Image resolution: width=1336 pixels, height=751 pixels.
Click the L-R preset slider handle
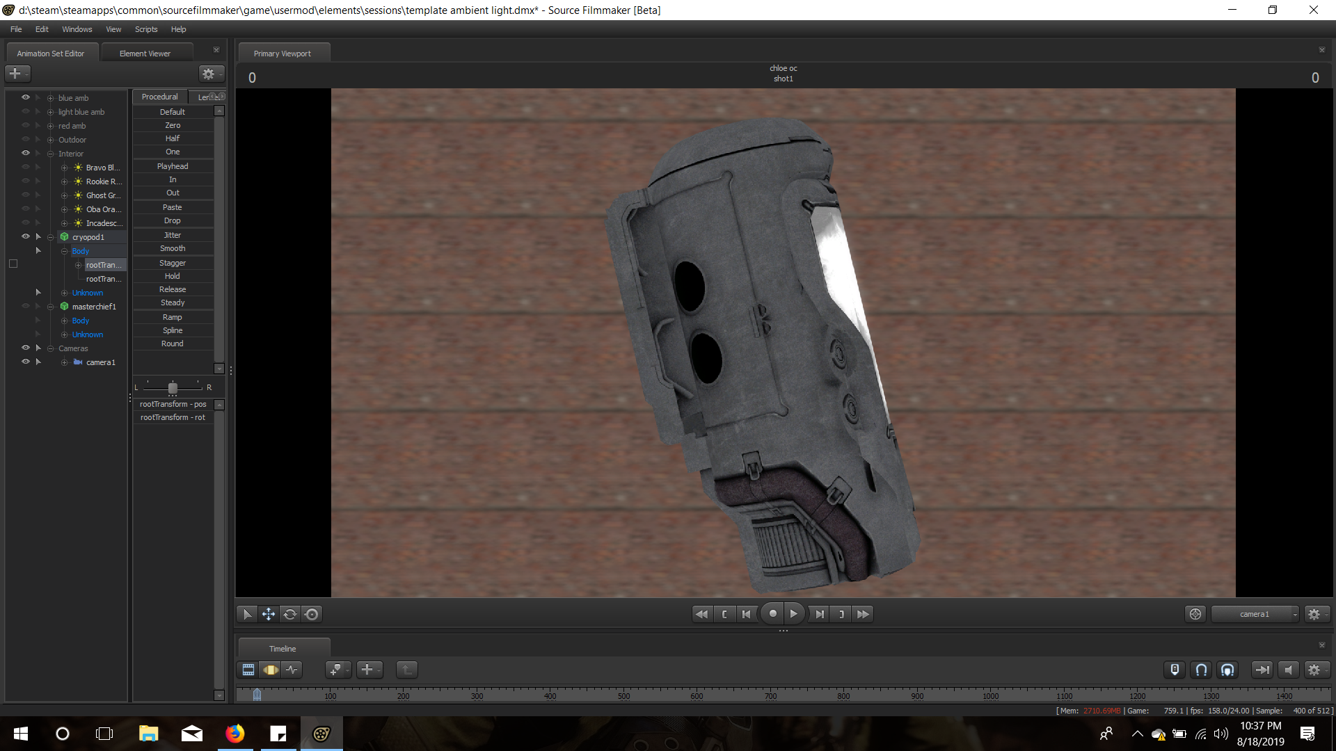point(173,387)
